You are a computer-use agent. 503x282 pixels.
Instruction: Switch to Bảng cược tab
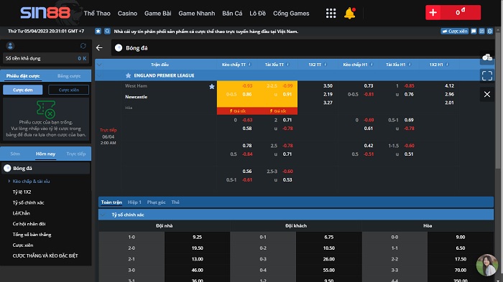(x=69, y=76)
